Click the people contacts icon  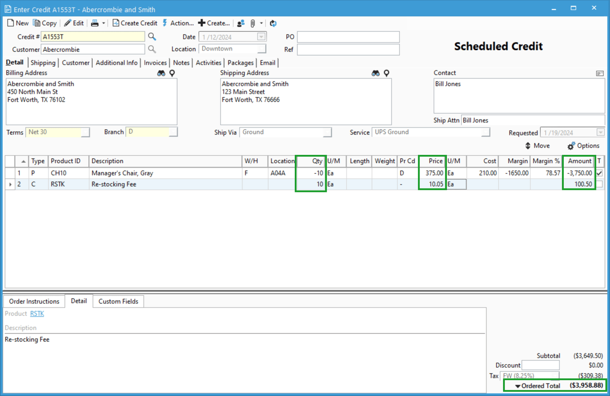(x=241, y=23)
